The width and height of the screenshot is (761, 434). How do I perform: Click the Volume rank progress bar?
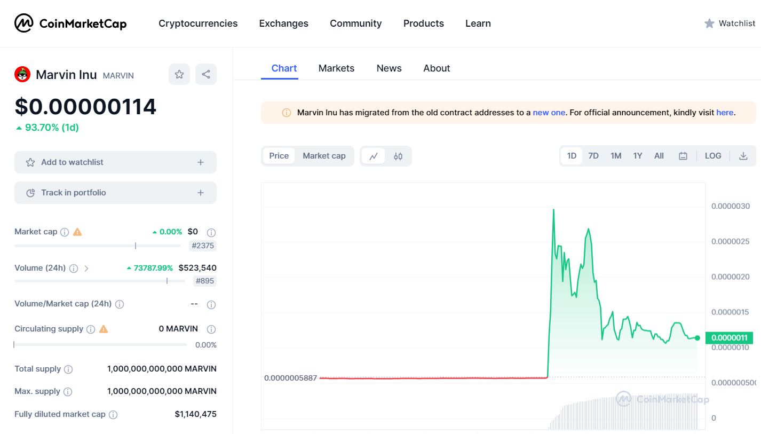(x=100, y=281)
